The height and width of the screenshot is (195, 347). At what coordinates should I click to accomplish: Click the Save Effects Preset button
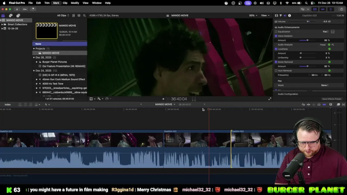click(332, 99)
